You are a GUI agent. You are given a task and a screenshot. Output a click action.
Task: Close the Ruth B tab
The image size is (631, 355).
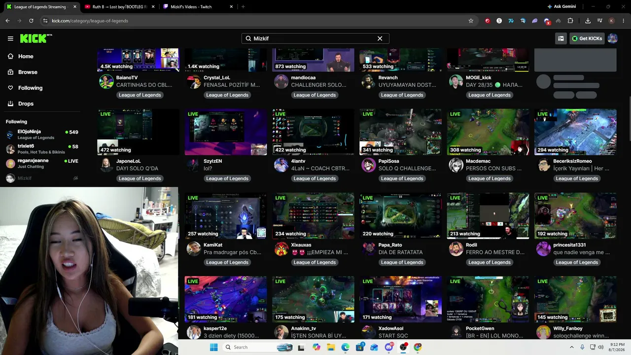coord(153,7)
